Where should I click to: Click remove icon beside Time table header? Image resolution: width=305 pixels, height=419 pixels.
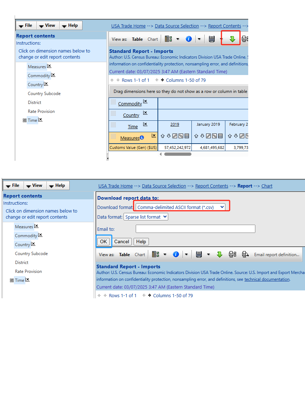(145, 124)
